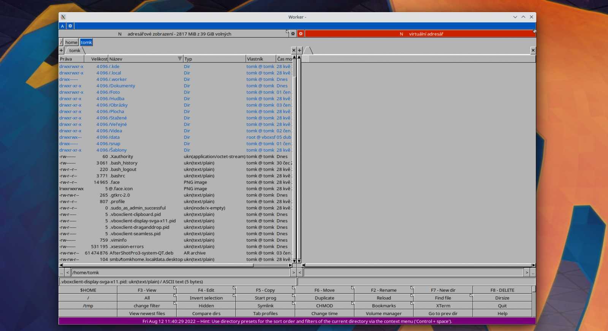Click right panel red settings gear icon
Image resolution: width=608 pixels, height=331 pixels.
pos(301,34)
